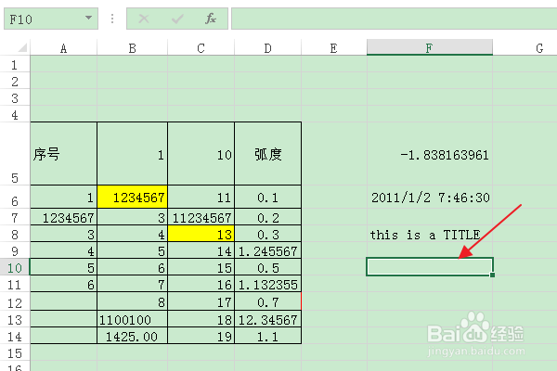557x371 pixels.
Task: Select row 10 header
Action: pyautogui.click(x=15, y=267)
